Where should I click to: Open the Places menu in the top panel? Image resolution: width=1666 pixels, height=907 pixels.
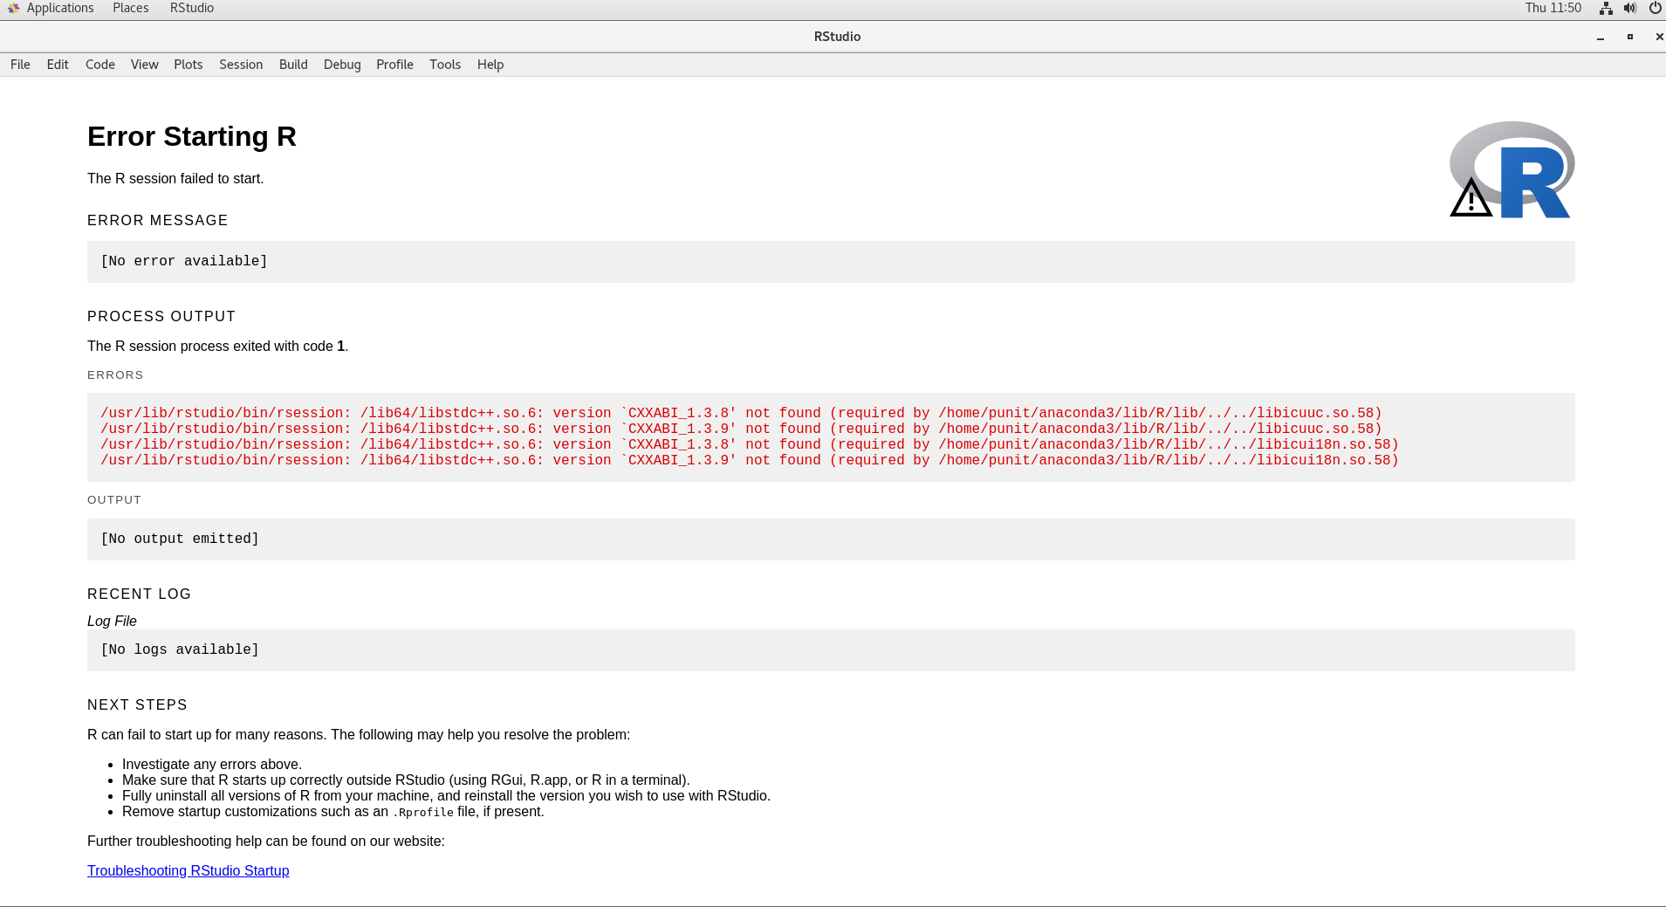click(x=130, y=8)
